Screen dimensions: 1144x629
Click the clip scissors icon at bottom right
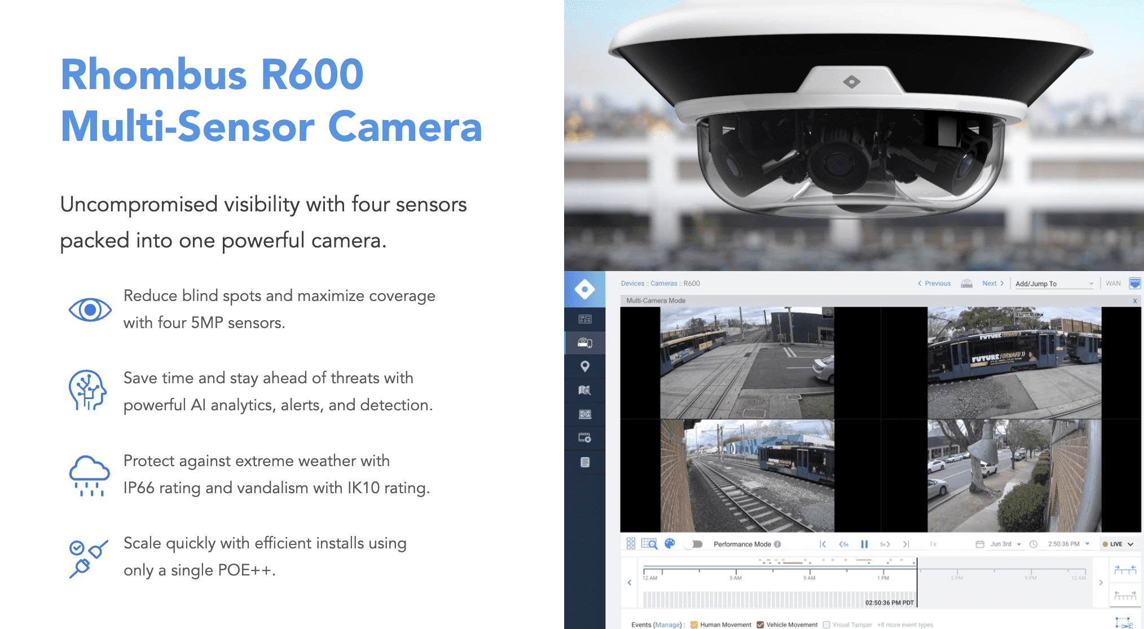click(x=1124, y=622)
